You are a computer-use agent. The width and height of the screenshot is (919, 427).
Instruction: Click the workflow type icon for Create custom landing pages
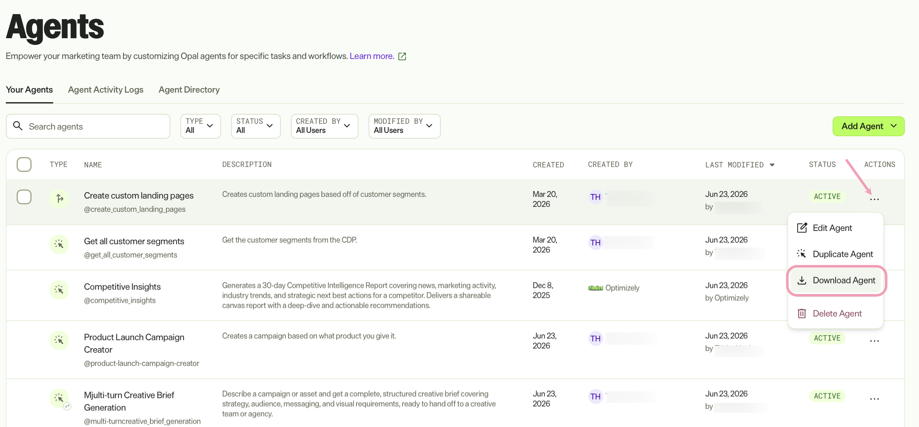pyautogui.click(x=59, y=199)
